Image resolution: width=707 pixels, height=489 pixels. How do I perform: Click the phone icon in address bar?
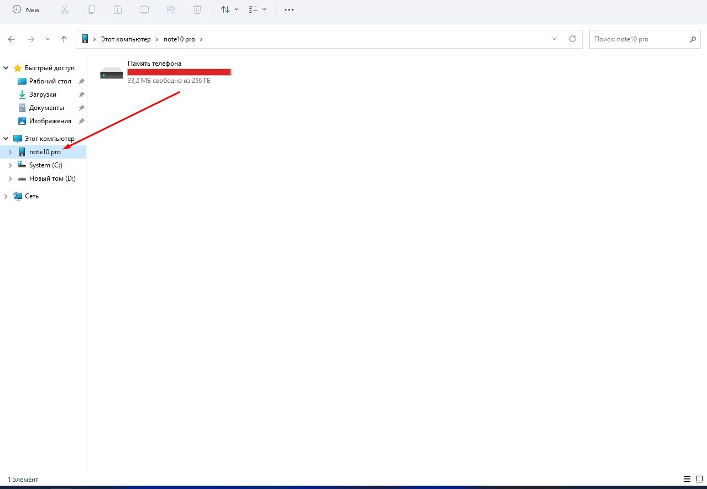tap(85, 39)
